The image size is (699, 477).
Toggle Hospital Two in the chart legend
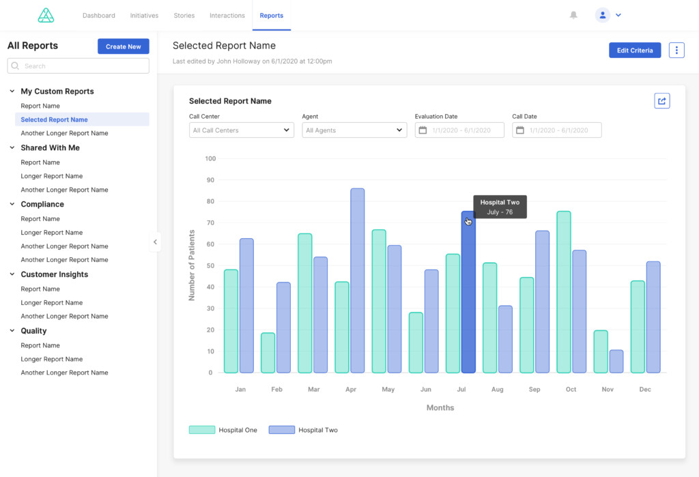pos(318,430)
